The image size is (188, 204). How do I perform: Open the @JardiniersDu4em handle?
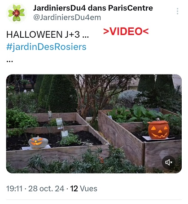(67, 18)
